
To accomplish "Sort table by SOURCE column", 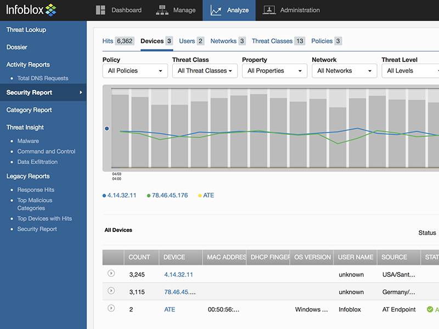I will [399, 257].
